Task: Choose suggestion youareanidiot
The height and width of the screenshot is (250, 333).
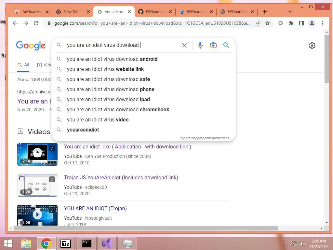Action: pos(143,130)
